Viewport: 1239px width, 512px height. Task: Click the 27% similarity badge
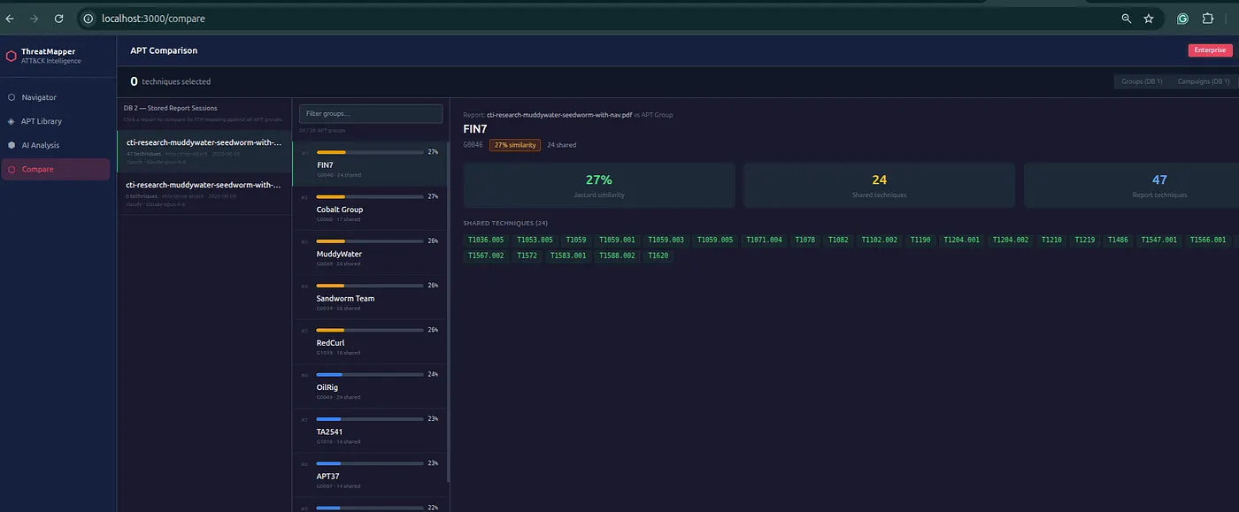click(514, 145)
